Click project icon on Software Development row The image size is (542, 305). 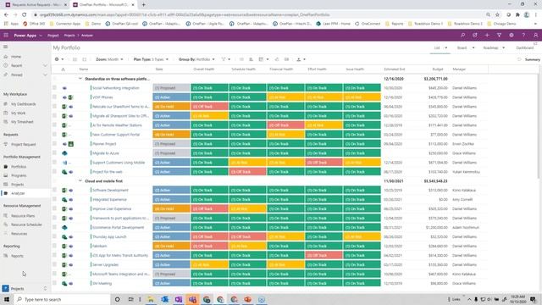coord(64,190)
